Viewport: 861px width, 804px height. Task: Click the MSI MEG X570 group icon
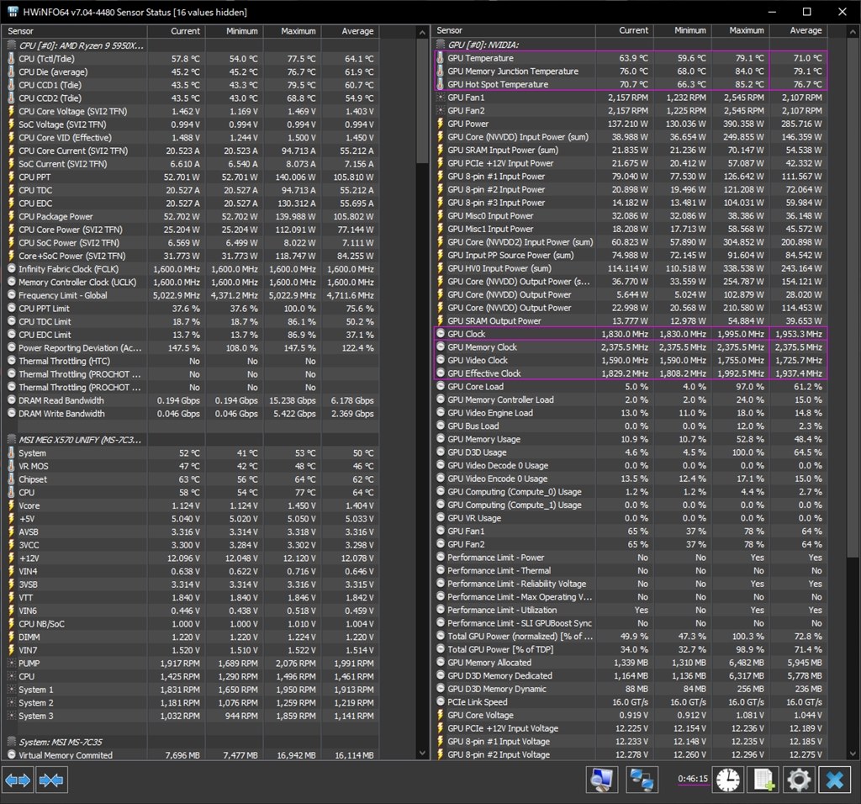tap(12, 439)
